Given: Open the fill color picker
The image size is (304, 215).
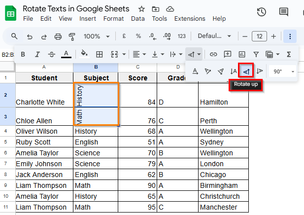Looking at the screenshot, I should (84, 54).
